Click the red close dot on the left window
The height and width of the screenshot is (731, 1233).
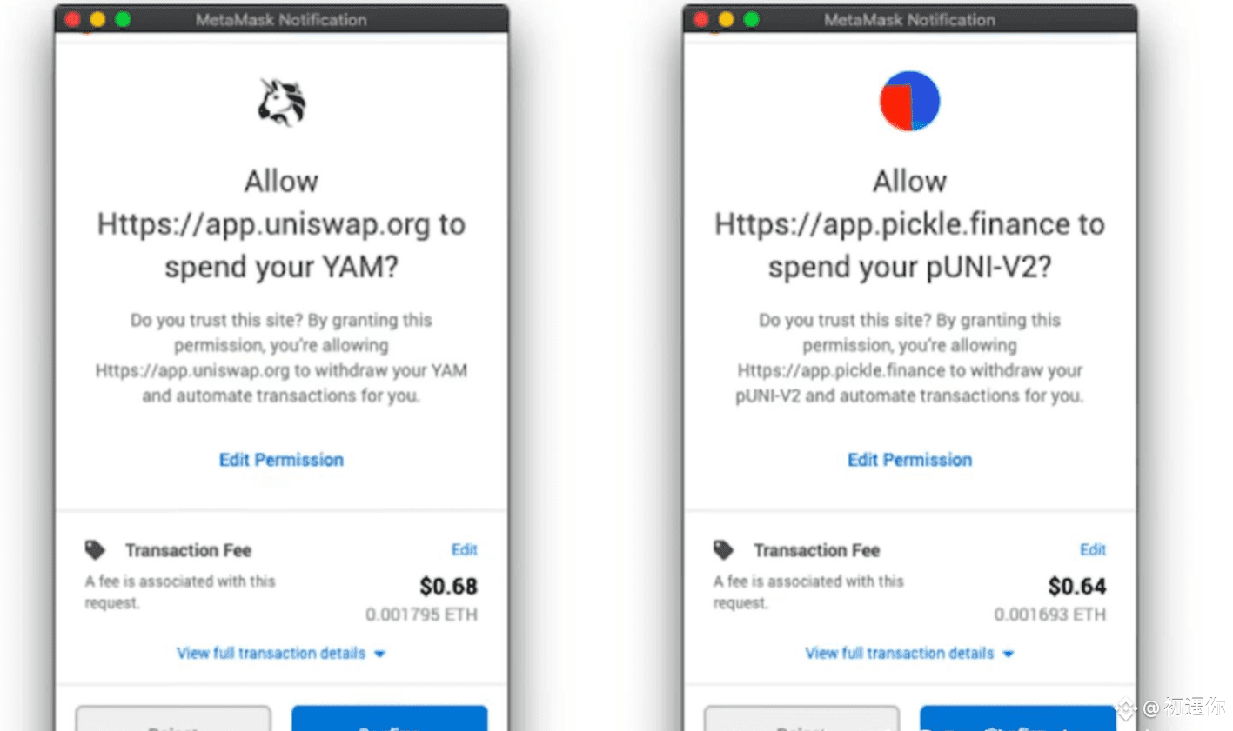click(x=73, y=19)
